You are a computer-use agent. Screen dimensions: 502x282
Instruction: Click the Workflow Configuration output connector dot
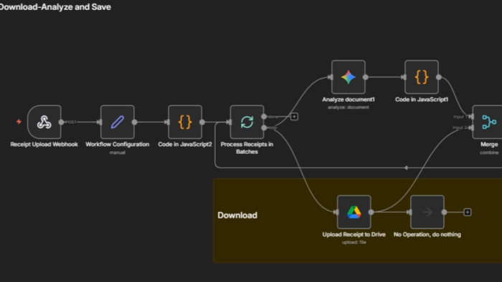135,122
